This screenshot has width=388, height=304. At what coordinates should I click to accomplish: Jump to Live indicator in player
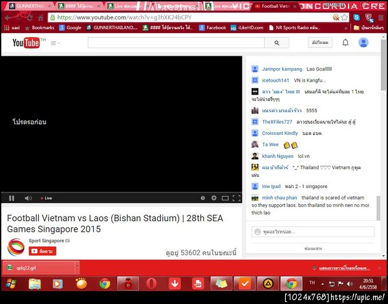pyautogui.click(x=47, y=198)
